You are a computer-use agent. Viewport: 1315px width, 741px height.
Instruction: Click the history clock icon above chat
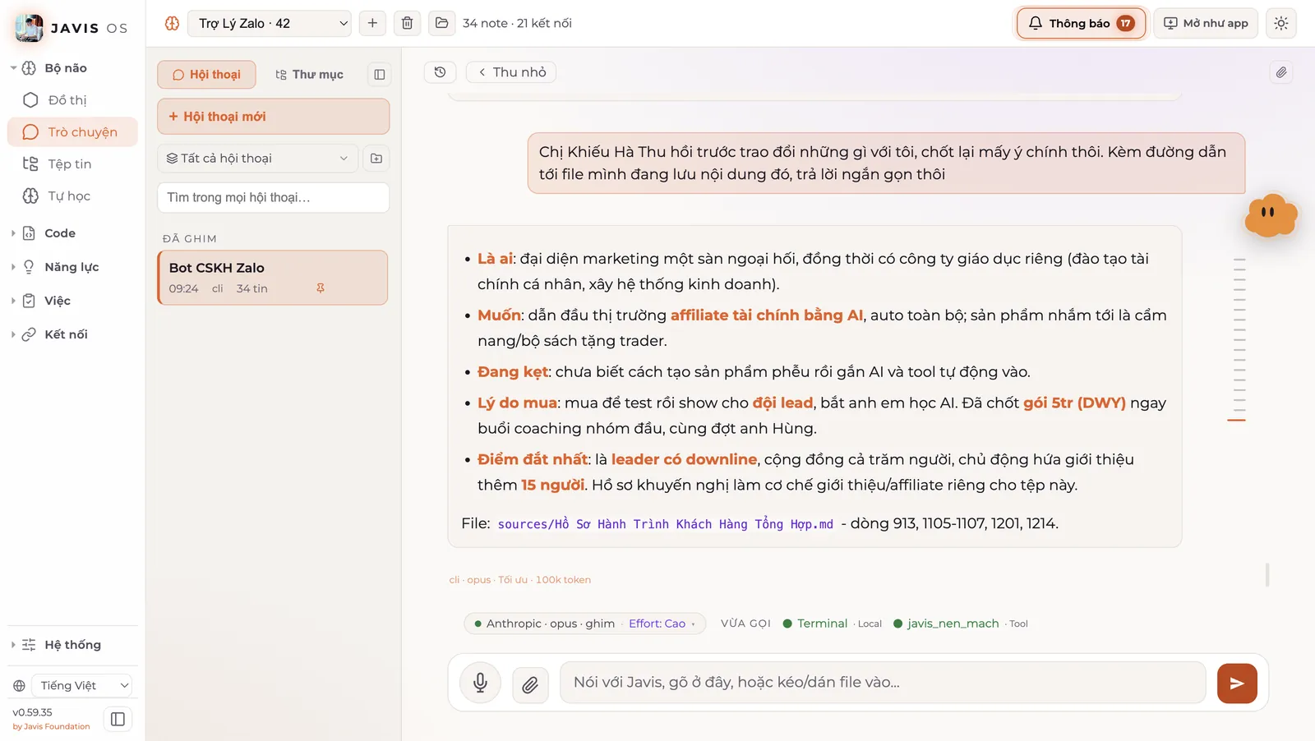[440, 72]
